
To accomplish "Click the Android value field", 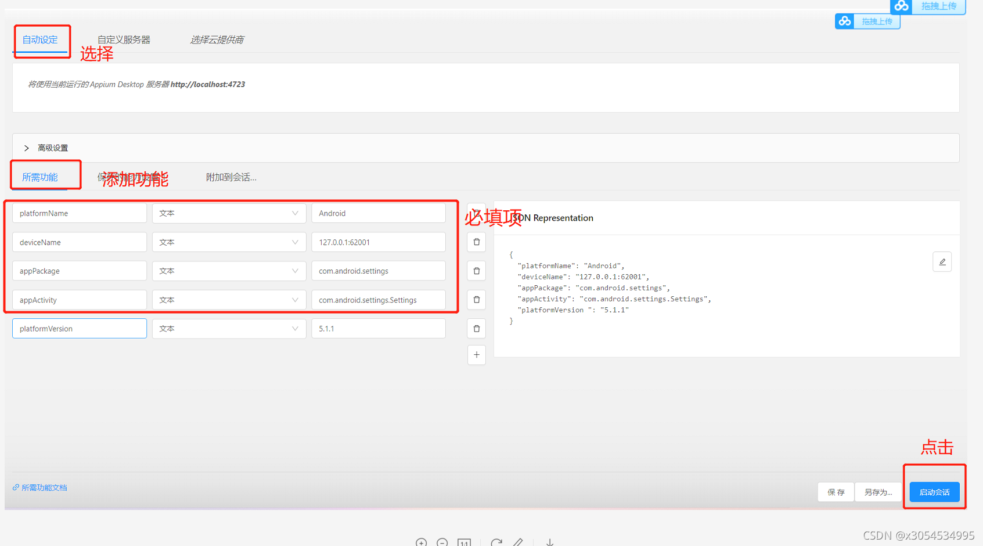I will point(379,213).
